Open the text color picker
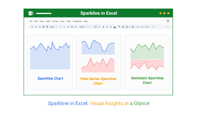The height and width of the screenshot is (113, 197). pyautogui.click(x=115, y=27)
